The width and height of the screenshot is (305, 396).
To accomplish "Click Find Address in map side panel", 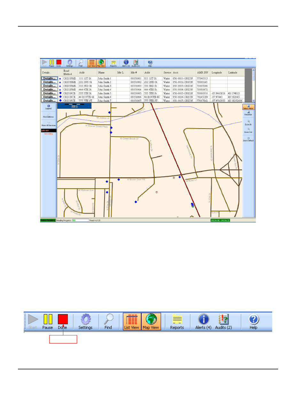I will [x=49, y=115].
